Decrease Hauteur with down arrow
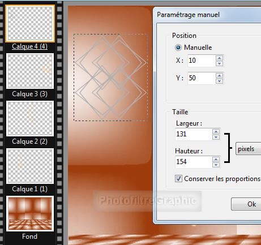The height and width of the screenshot is (245, 261). [216, 165]
